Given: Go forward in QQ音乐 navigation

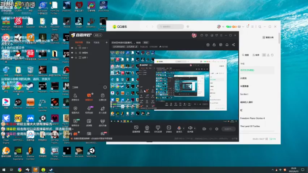Looking at the screenshot, I should [x=152, y=27].
